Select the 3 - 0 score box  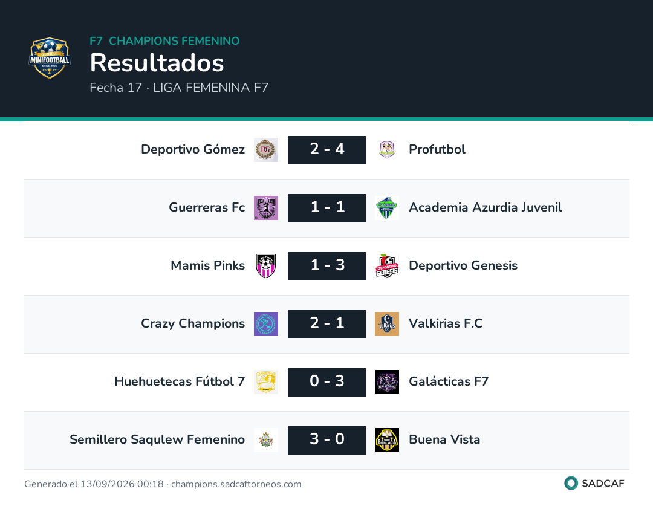click(326, 440)
